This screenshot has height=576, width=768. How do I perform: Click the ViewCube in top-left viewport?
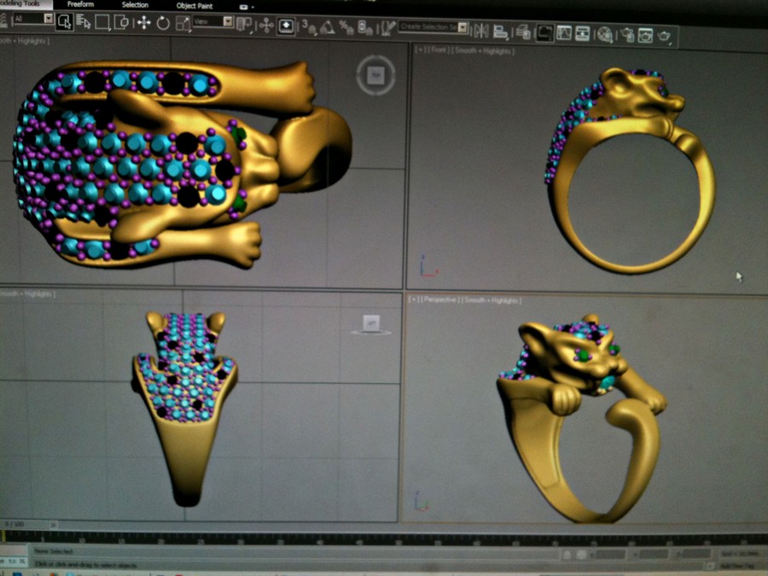tap(375, 76)
